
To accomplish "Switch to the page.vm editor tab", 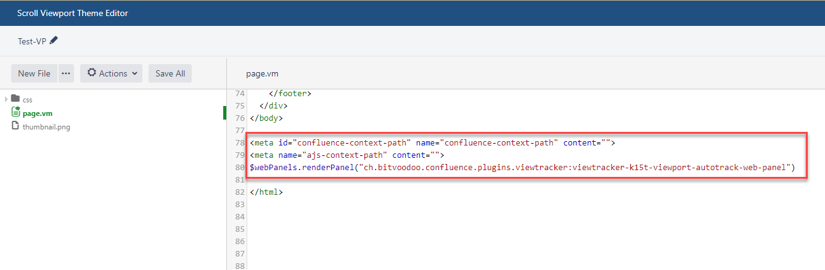I will tap(262, 73).
